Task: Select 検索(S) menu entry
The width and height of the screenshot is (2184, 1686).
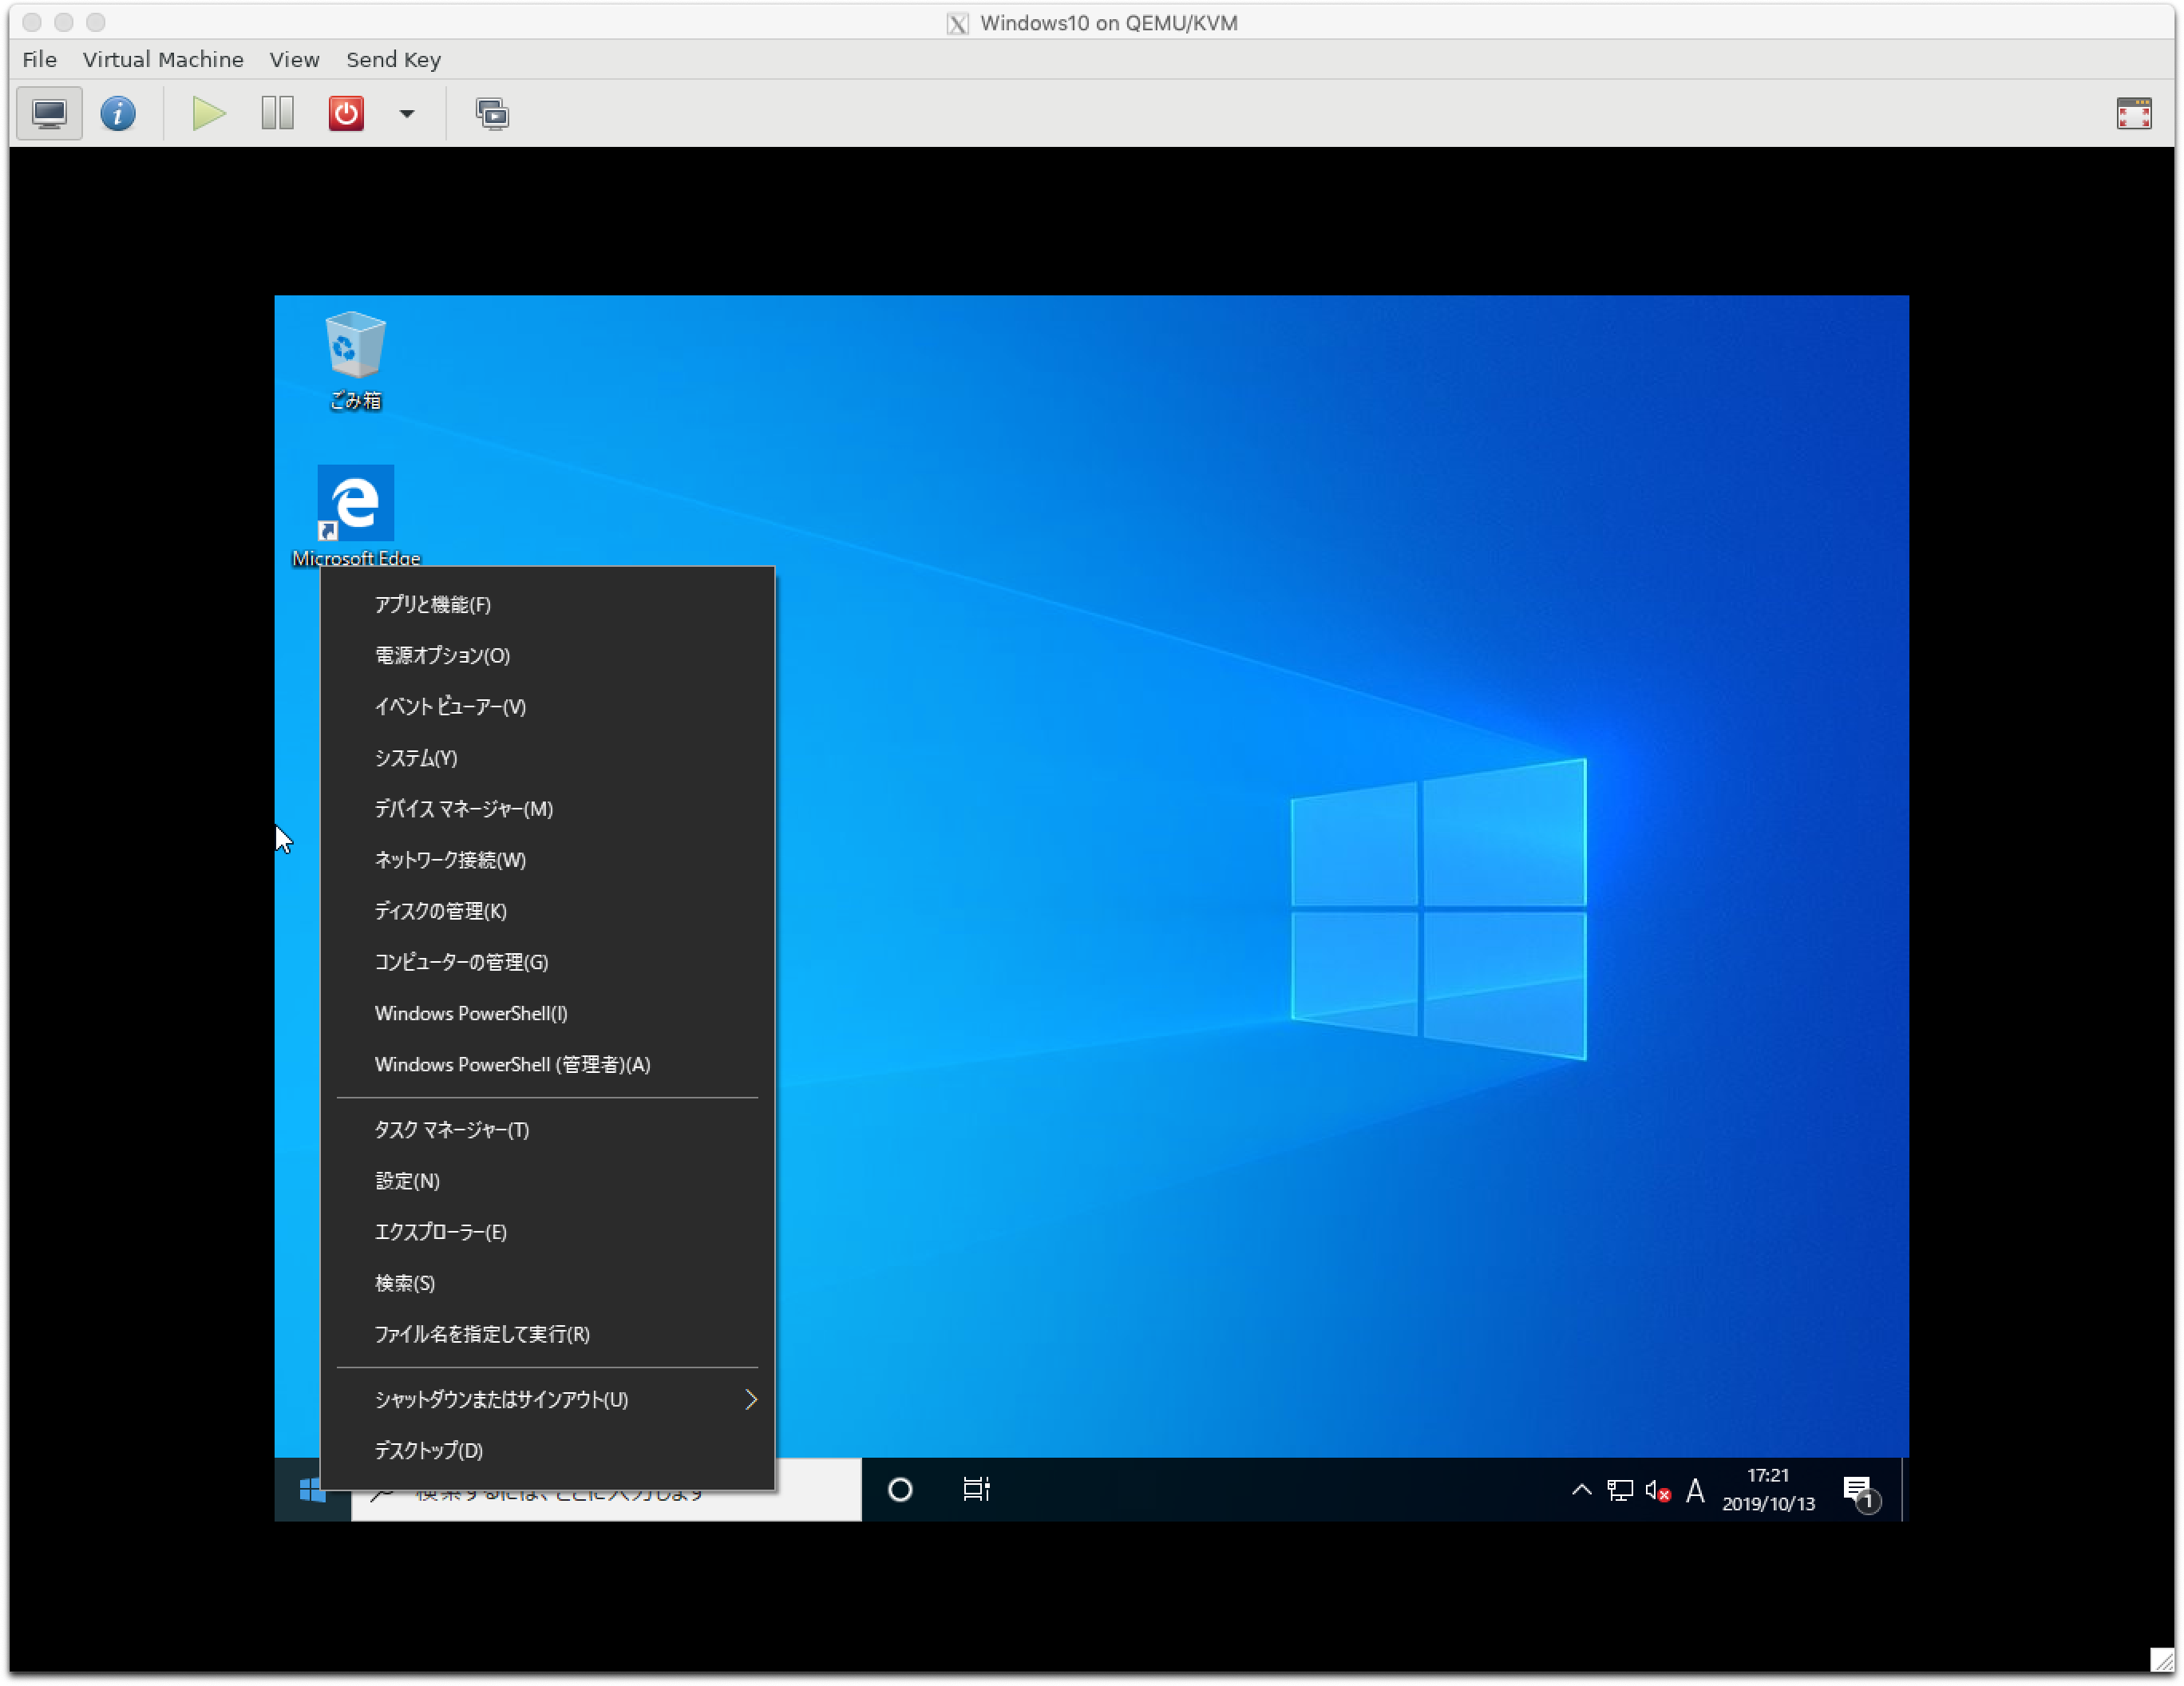Action: 547,1283
